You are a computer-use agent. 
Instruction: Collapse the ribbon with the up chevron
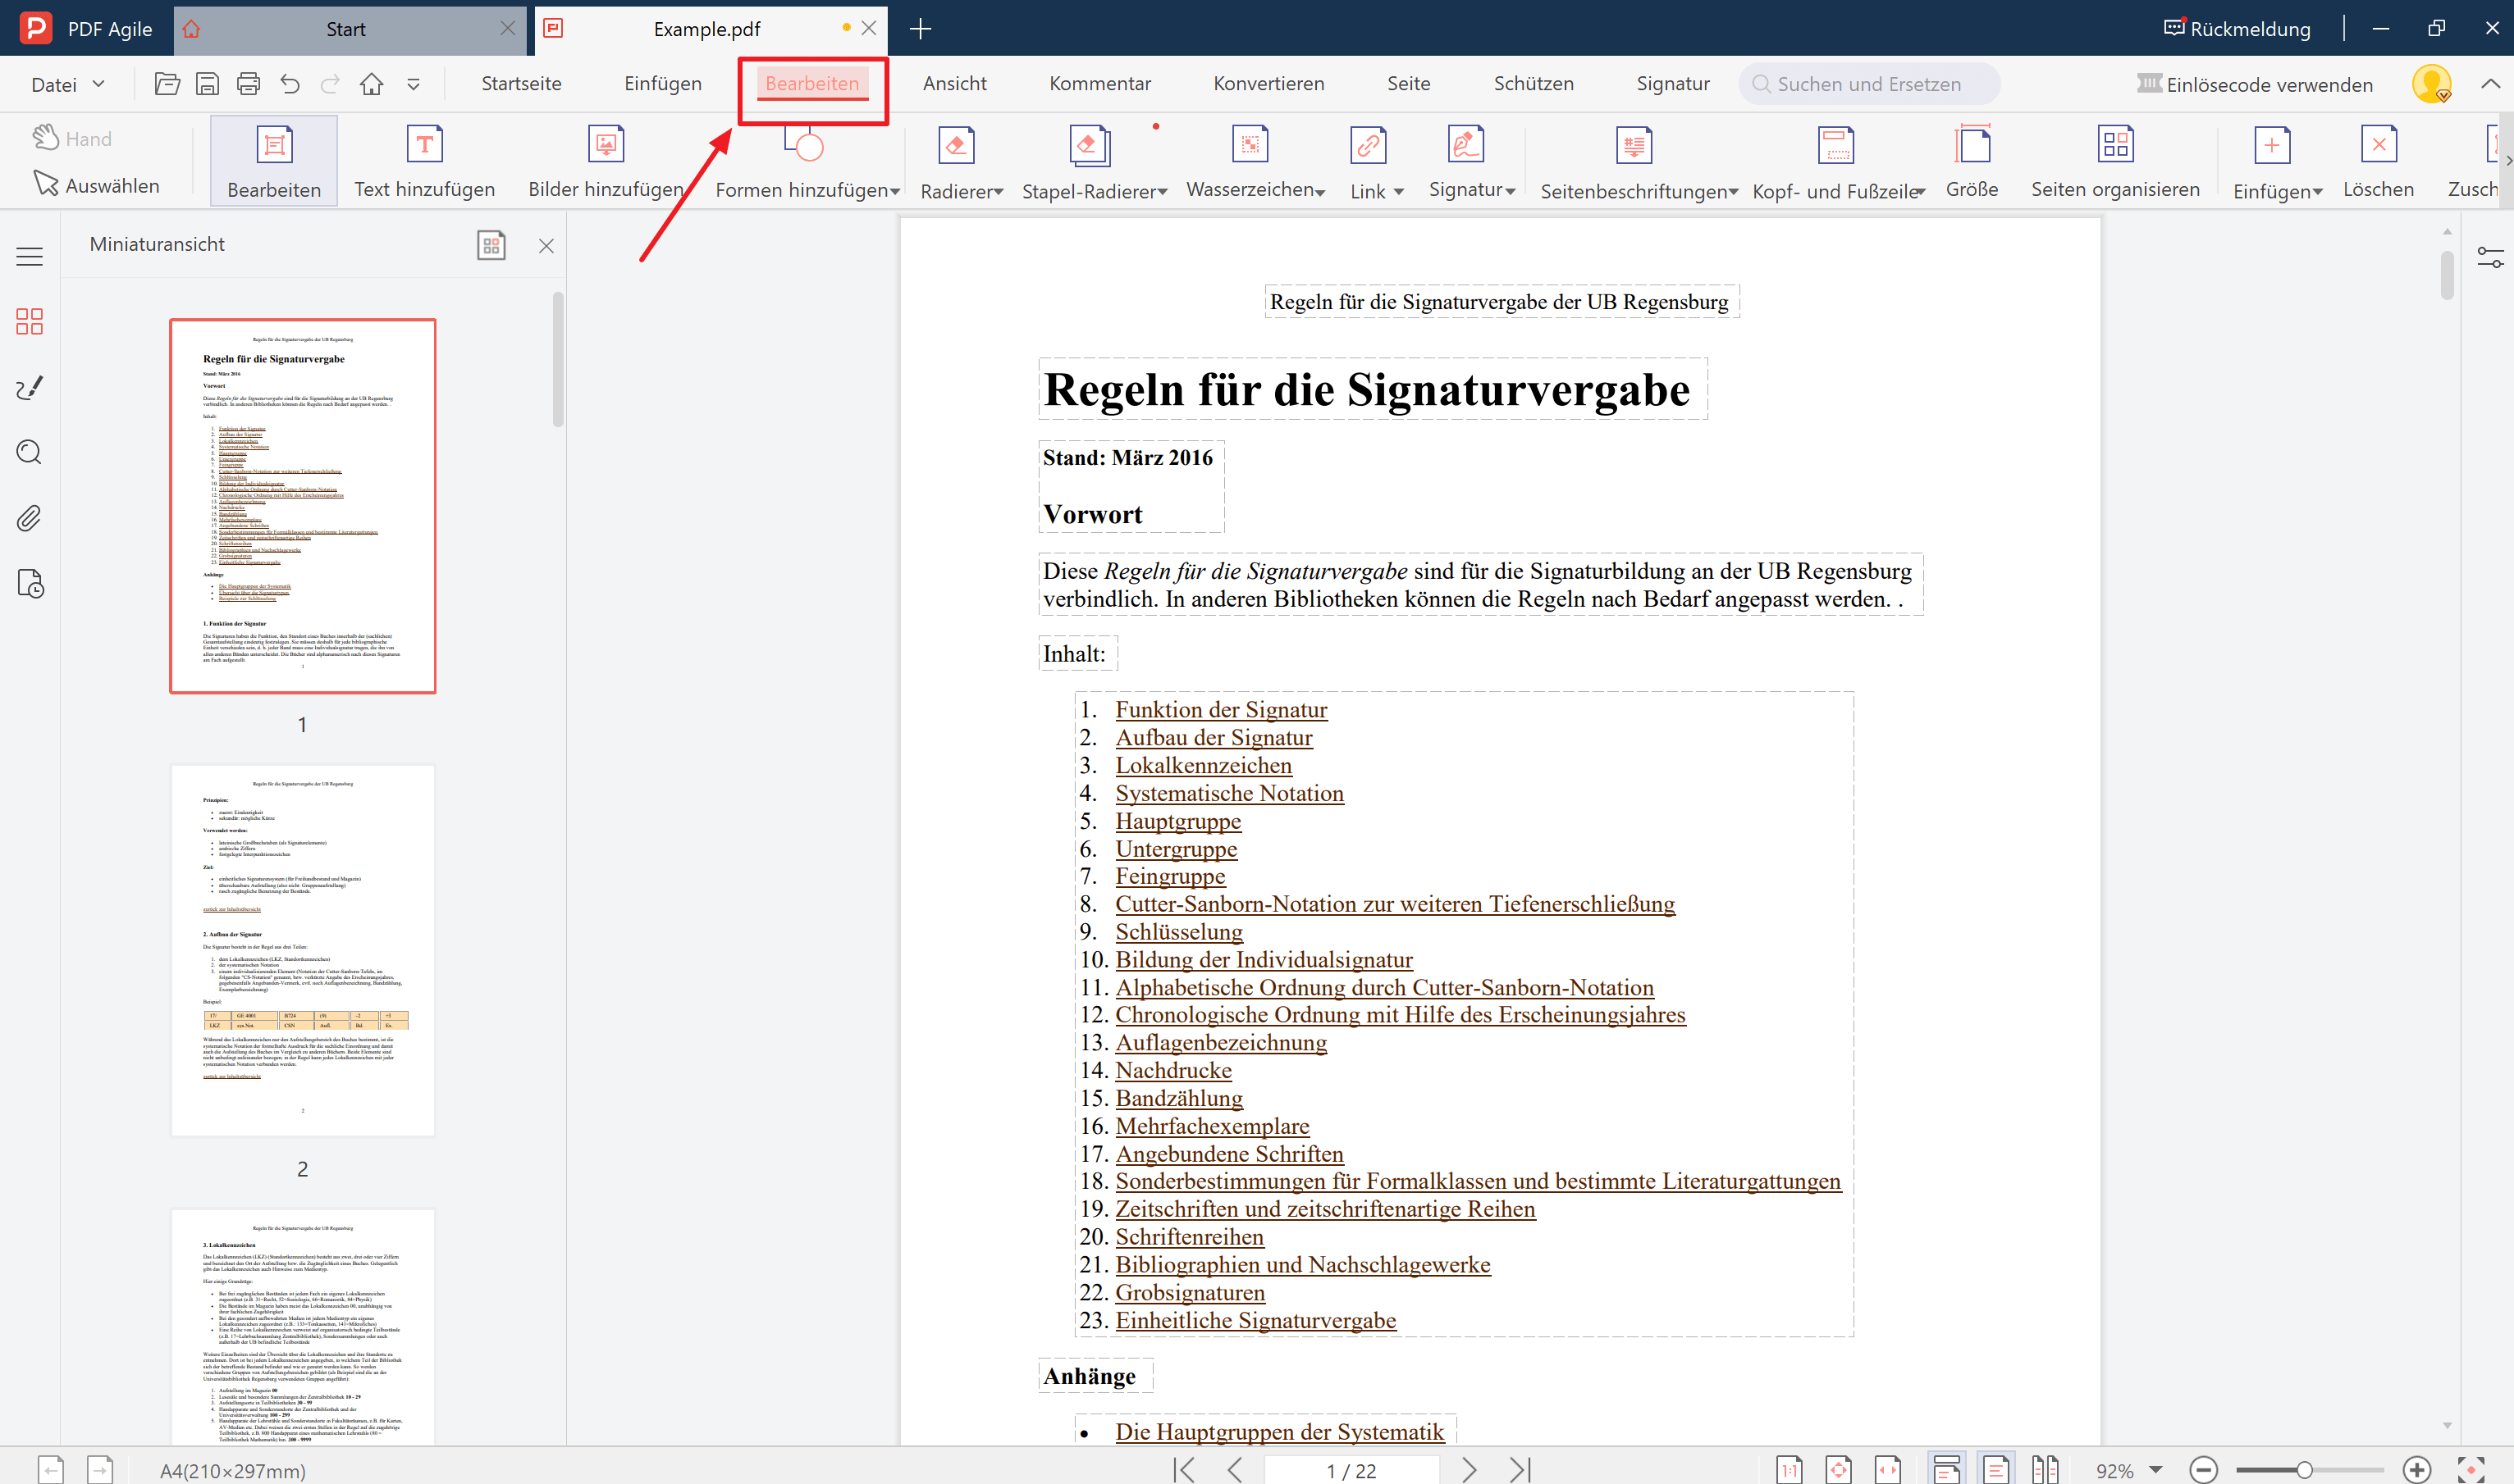pyautogui.click(x=2490, y=84)
